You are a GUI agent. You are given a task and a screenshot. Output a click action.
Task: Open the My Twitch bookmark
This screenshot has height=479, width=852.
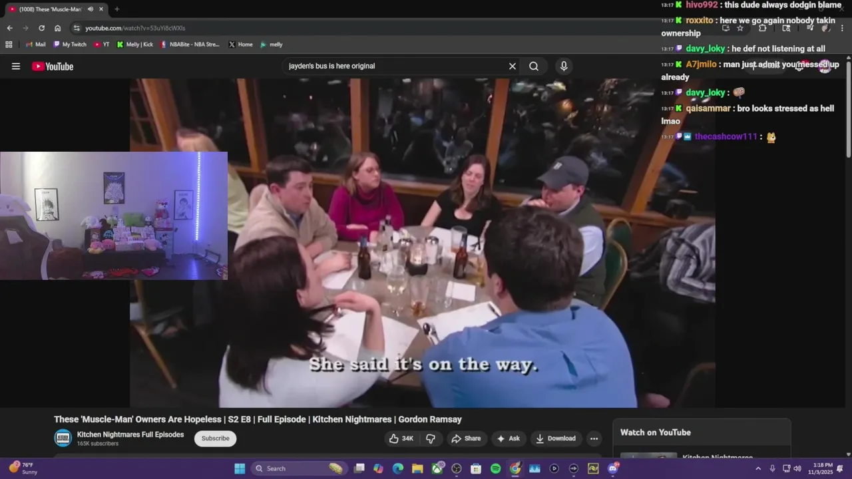70,45
